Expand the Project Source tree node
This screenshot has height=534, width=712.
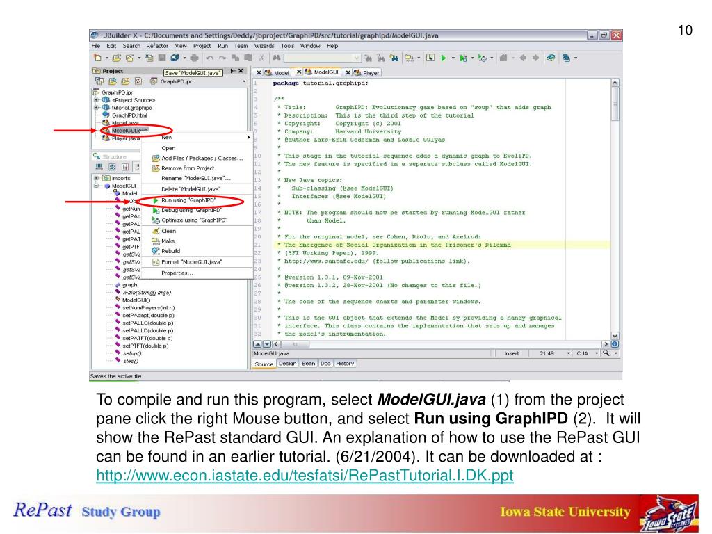coord(96,100)
